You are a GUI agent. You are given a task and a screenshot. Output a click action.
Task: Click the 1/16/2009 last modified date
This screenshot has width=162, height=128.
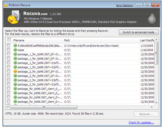coord(147,50)
